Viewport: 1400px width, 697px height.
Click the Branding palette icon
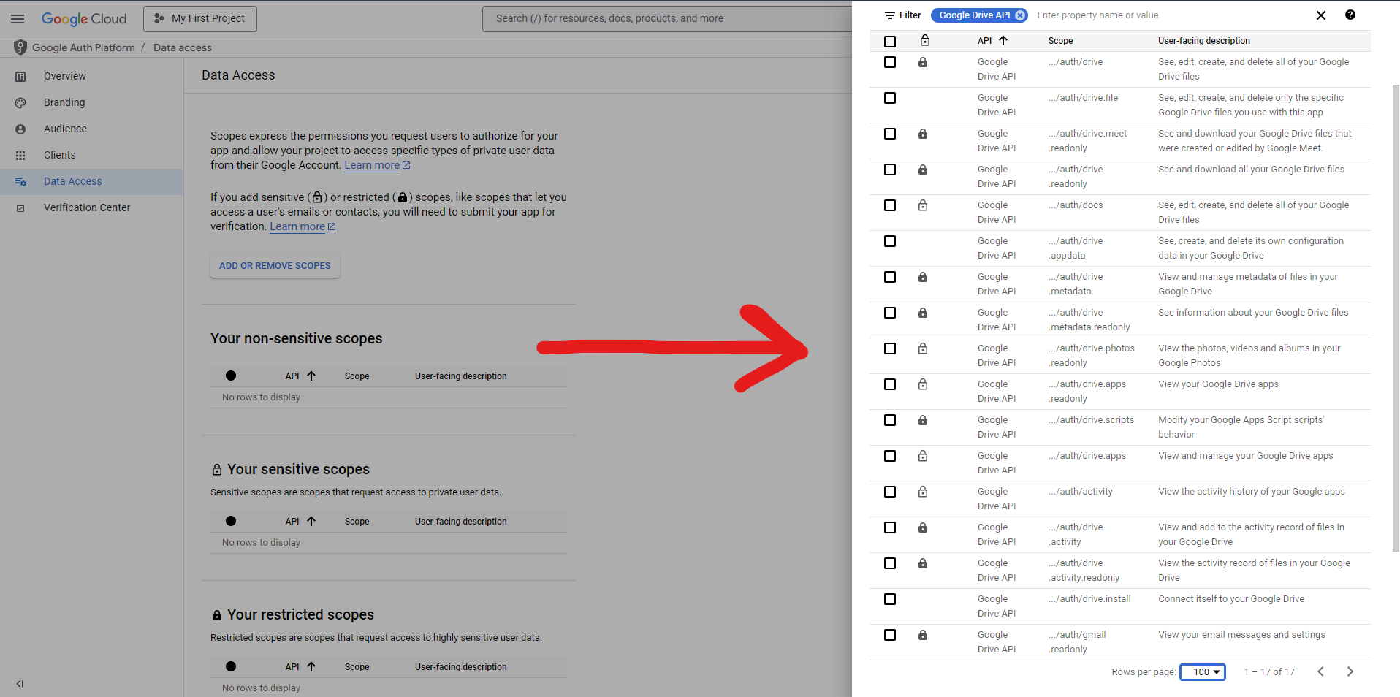point(20,103)
